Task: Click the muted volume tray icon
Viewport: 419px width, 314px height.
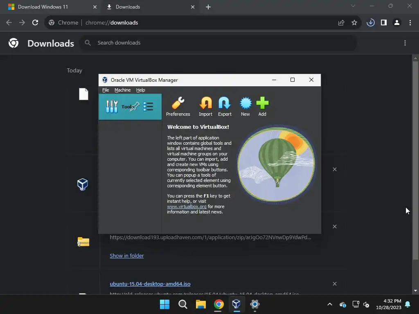Action: tap(366, 304)
